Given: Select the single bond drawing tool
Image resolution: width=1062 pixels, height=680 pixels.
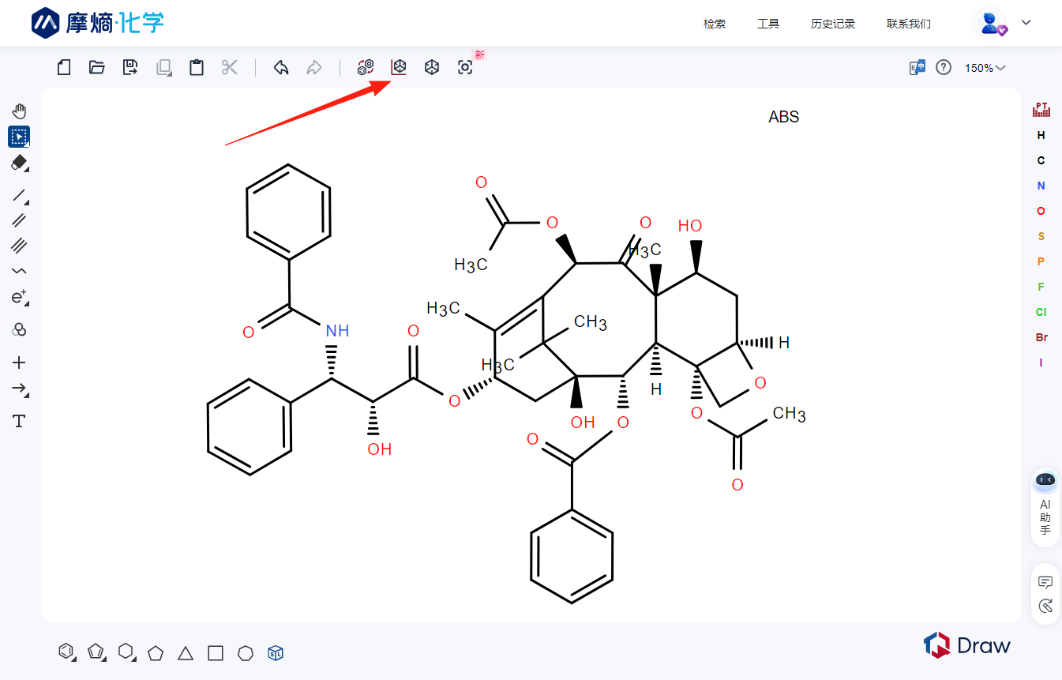Looking at the screenshot, I should click(19, 197).
